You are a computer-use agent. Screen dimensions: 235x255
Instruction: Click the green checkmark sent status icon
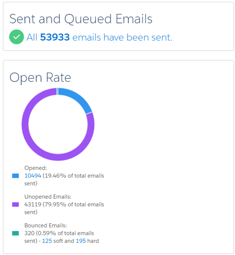click(16, 37)
